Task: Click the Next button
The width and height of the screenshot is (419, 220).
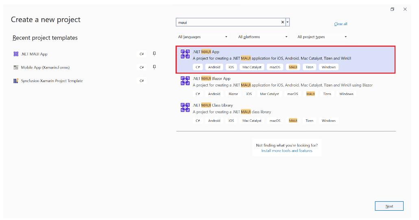Action: click(x=389, y=206)
